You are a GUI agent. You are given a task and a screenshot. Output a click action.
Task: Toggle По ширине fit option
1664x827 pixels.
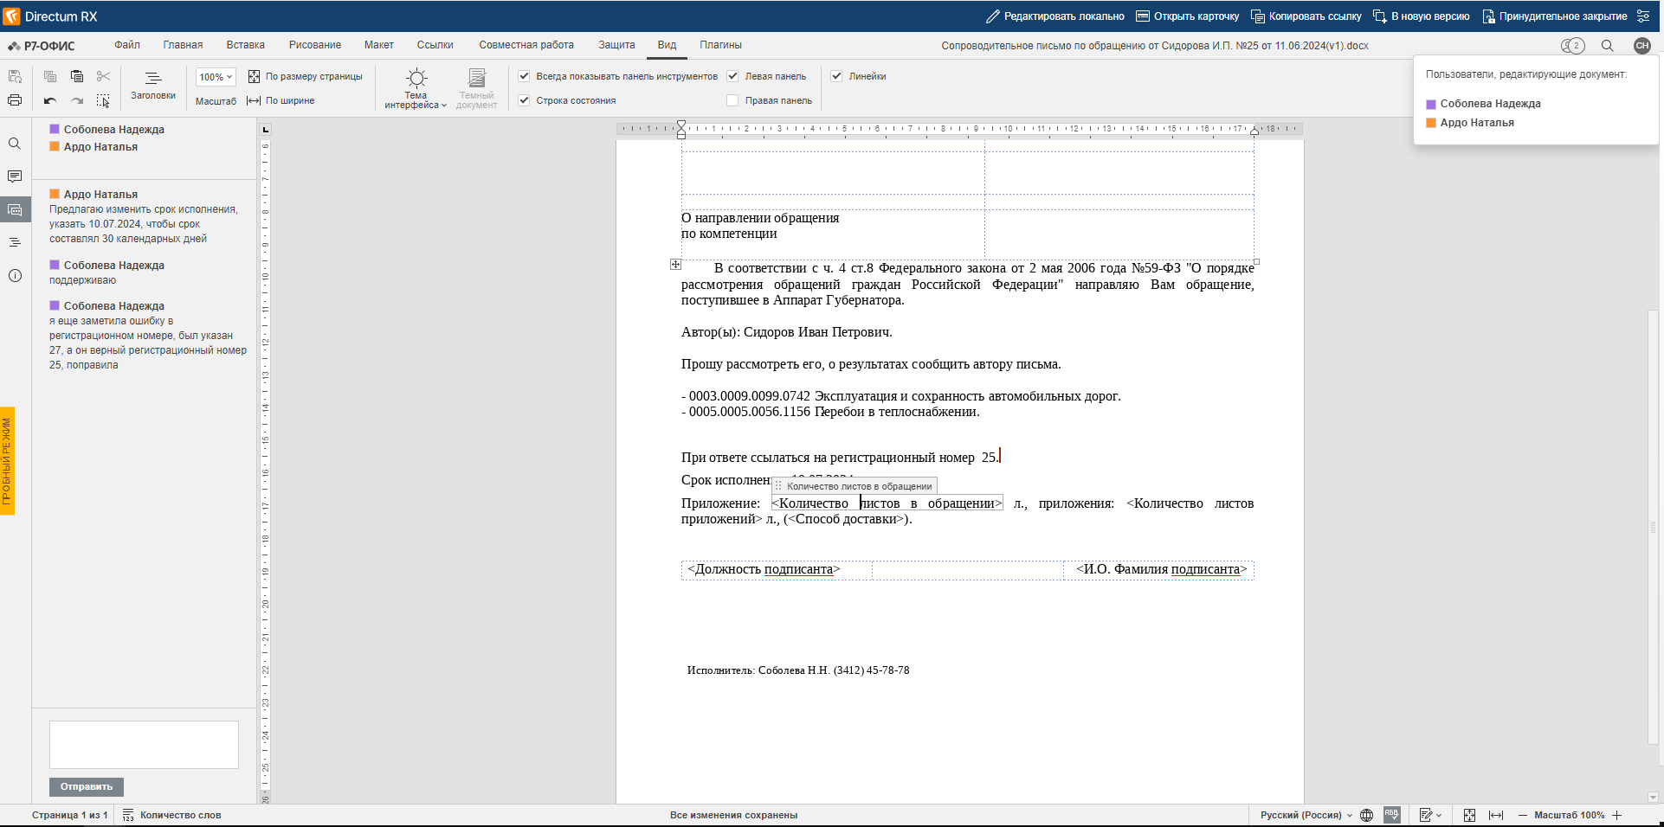pos(281,100)
